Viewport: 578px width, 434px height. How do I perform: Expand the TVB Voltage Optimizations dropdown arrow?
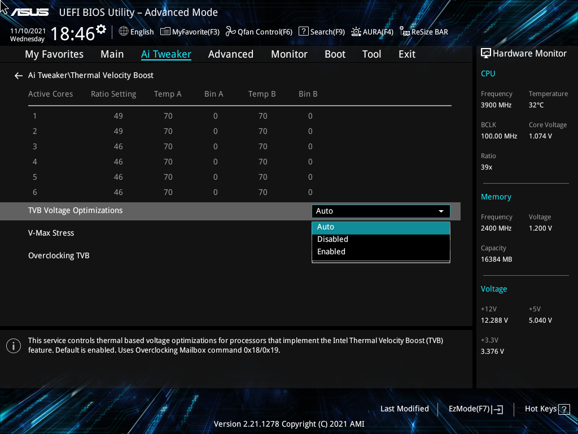441,211
